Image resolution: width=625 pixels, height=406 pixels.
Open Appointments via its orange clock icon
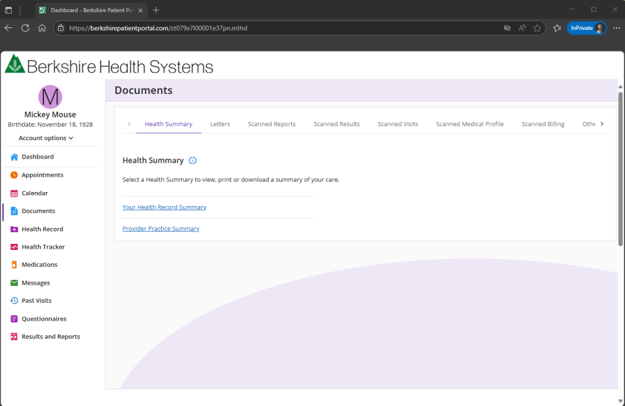point(14,175)
